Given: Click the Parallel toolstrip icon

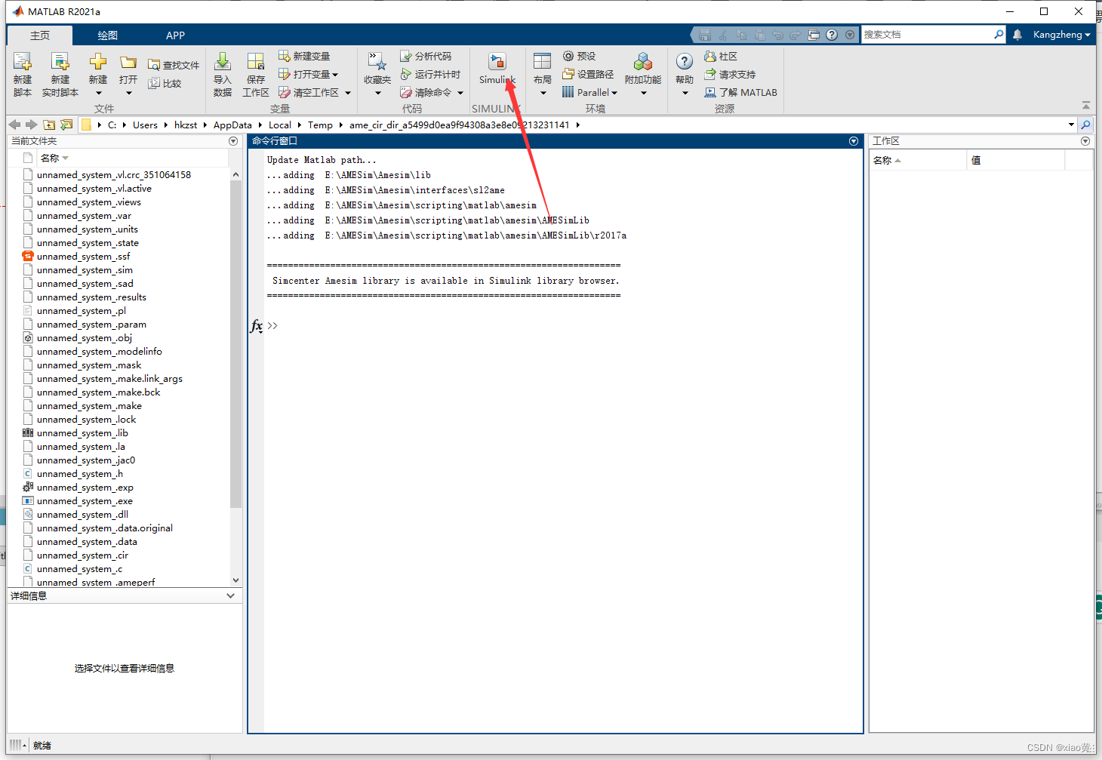Looking at the screenshot, I should pyautogui.click(x=568, y=92).
